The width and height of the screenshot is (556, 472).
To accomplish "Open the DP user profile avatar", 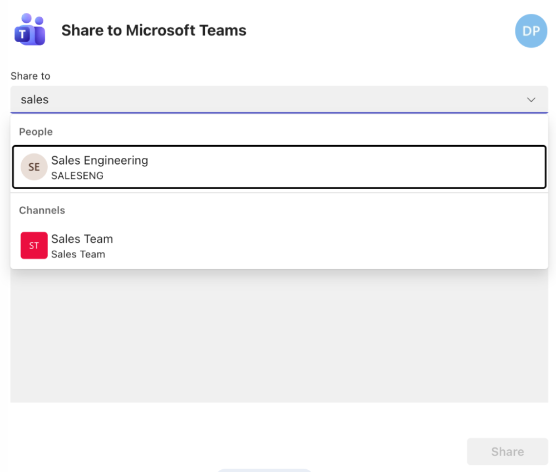I will pyautogui.click(x=531, y=31).
